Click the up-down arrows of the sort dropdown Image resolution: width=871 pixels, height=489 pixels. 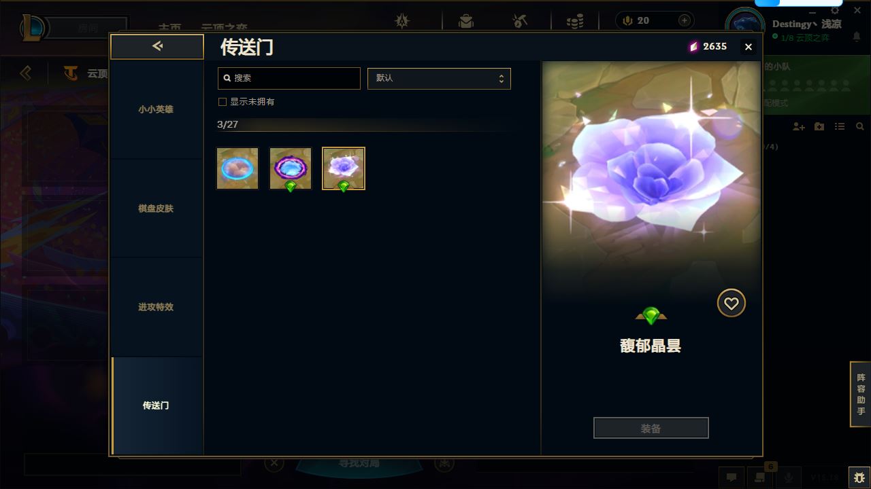(502, 79)
